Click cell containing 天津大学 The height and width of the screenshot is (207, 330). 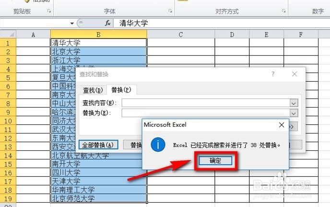click(x=98, y=181)
